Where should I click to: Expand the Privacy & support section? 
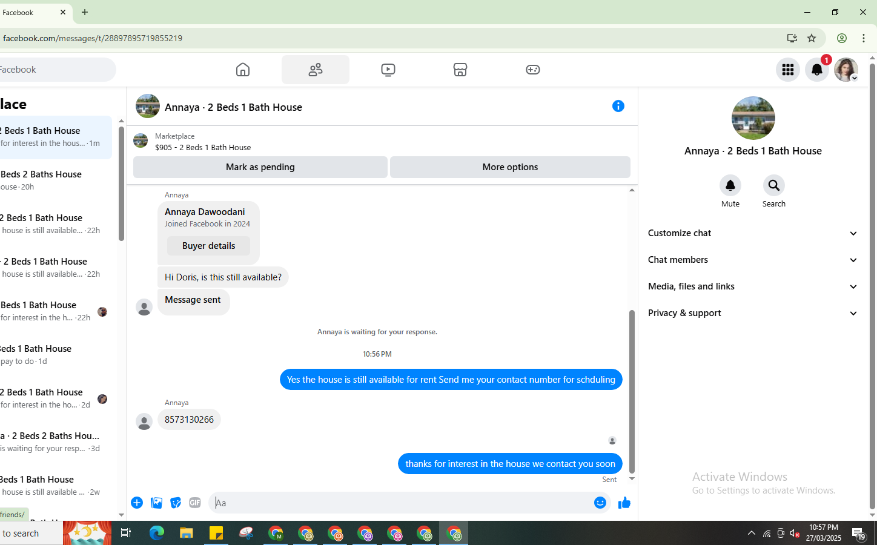[753, 313]
